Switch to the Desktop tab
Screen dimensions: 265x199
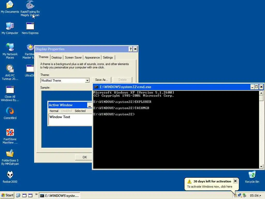56,58
